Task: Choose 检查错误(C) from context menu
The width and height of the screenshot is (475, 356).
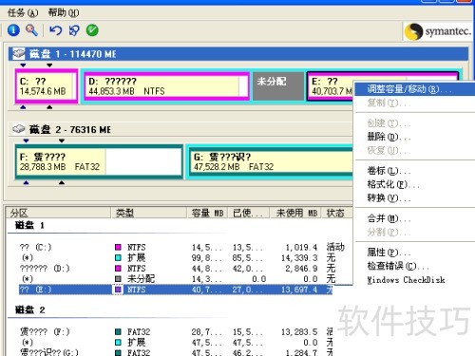Action: tap(414, 266)
